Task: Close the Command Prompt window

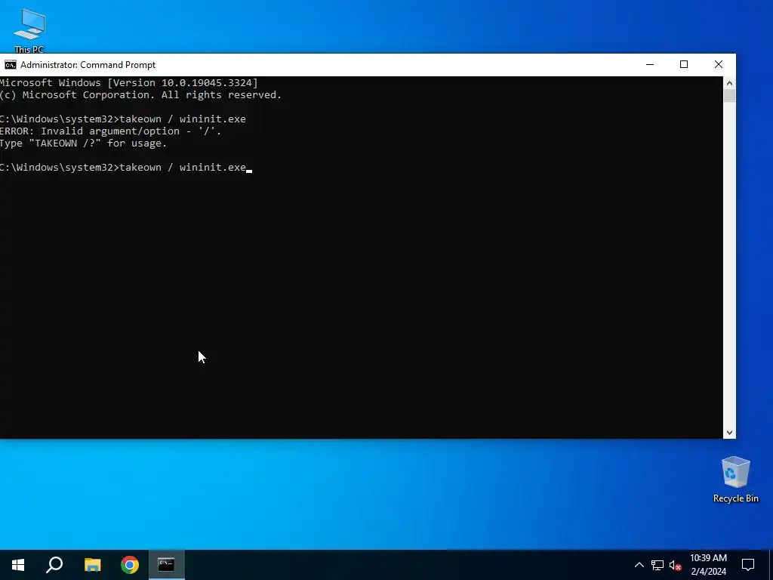Action: tap(719, 65)
